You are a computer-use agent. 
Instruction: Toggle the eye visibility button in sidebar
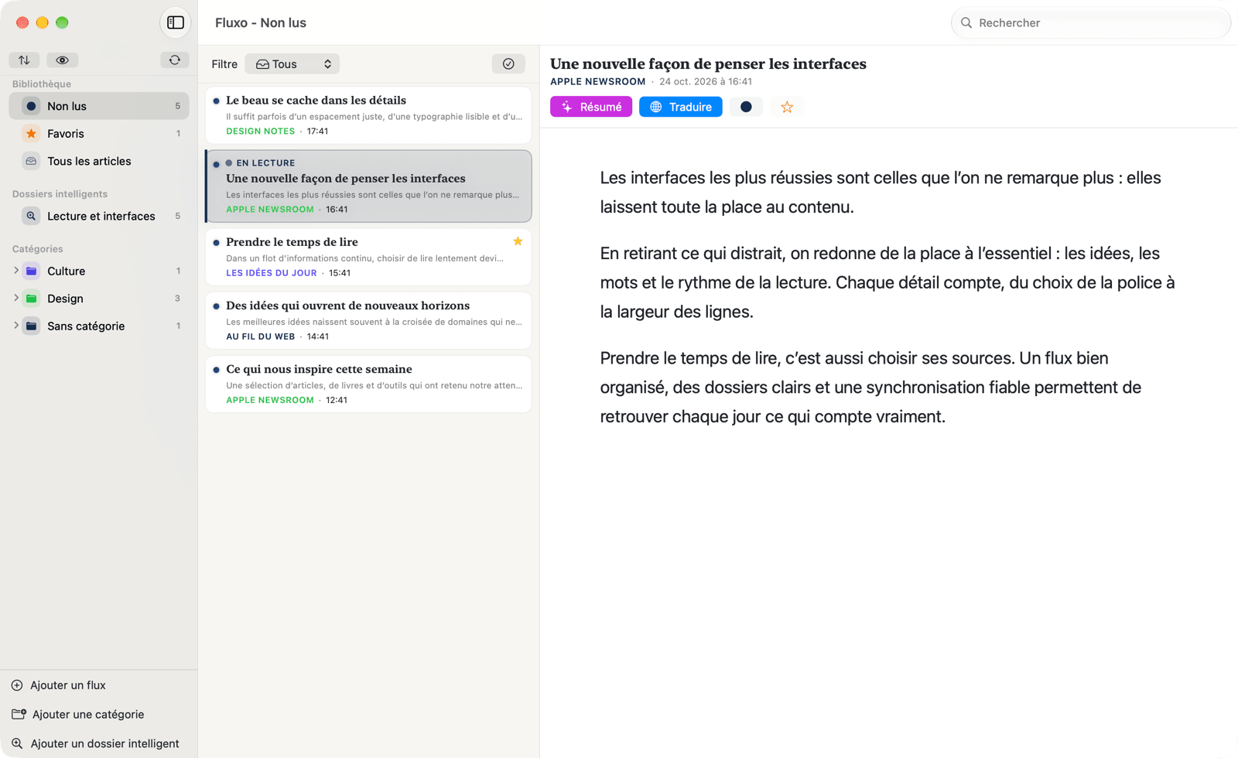(63, 60)
